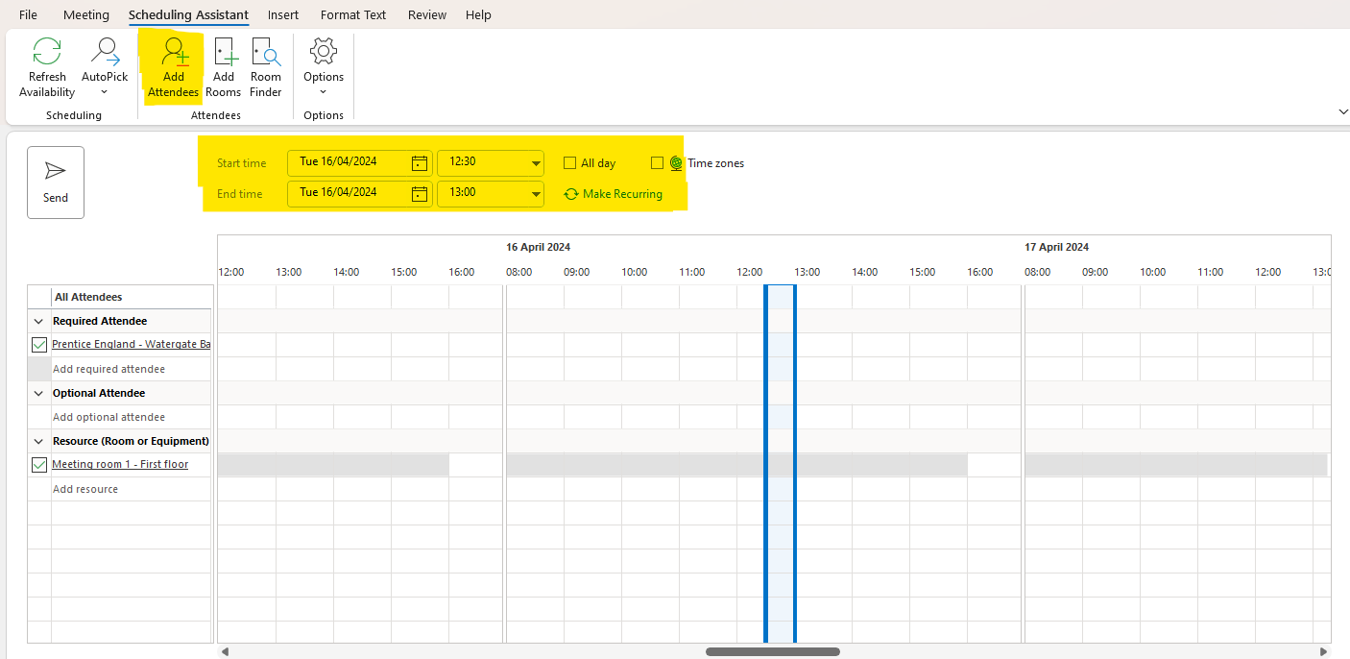Screen dimensions: 1350x659
Task: Uncheck the Prentice England attendee checkbox
Action: [39, 345]
